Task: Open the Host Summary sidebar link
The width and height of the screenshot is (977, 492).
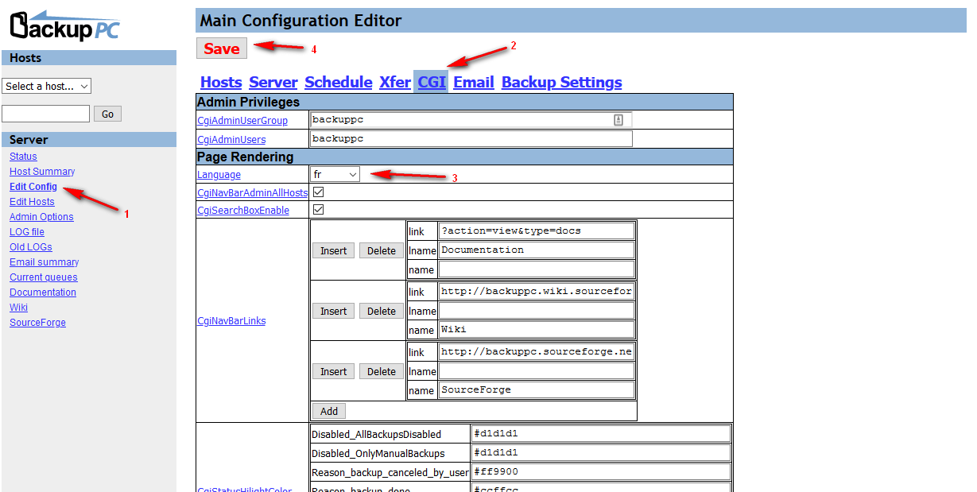Action: pyautogui.click(x=42, y=172)
